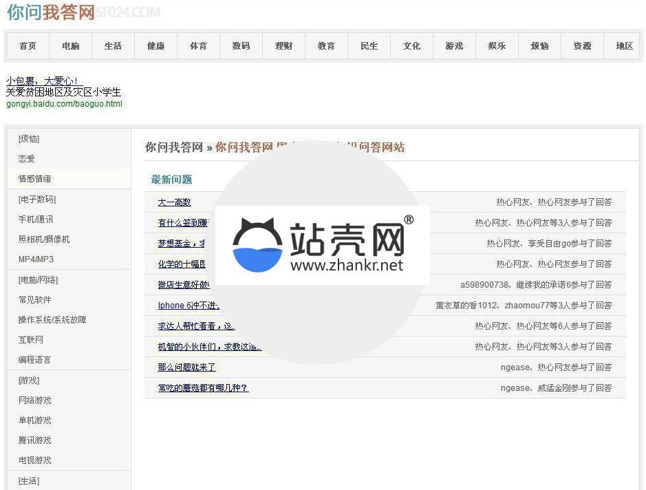Open the question starting 有什么签到赚
Image resolution: width=646 pixels, height=490 pixels.
tap(183, 223)
